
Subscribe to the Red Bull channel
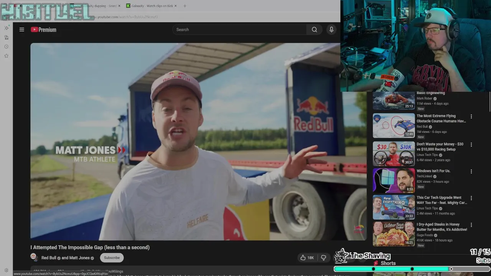point(112,258)
